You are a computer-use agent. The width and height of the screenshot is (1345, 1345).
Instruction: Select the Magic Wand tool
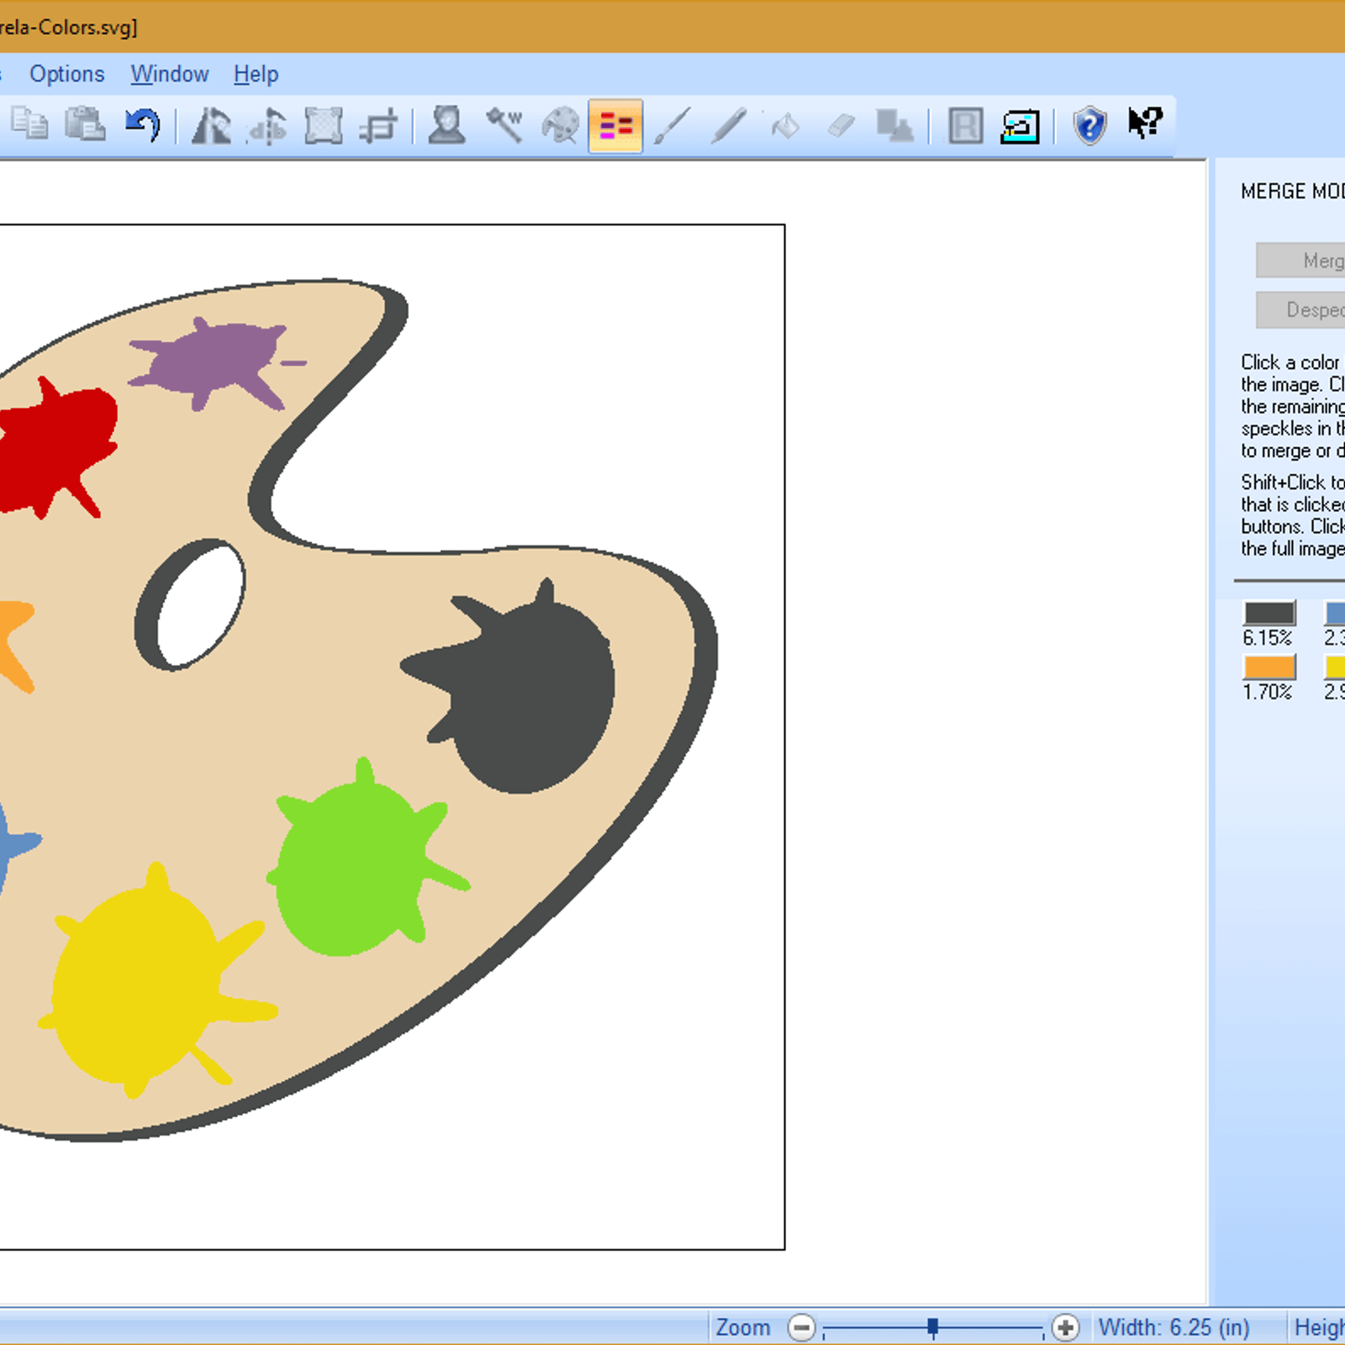pos(504,125)
